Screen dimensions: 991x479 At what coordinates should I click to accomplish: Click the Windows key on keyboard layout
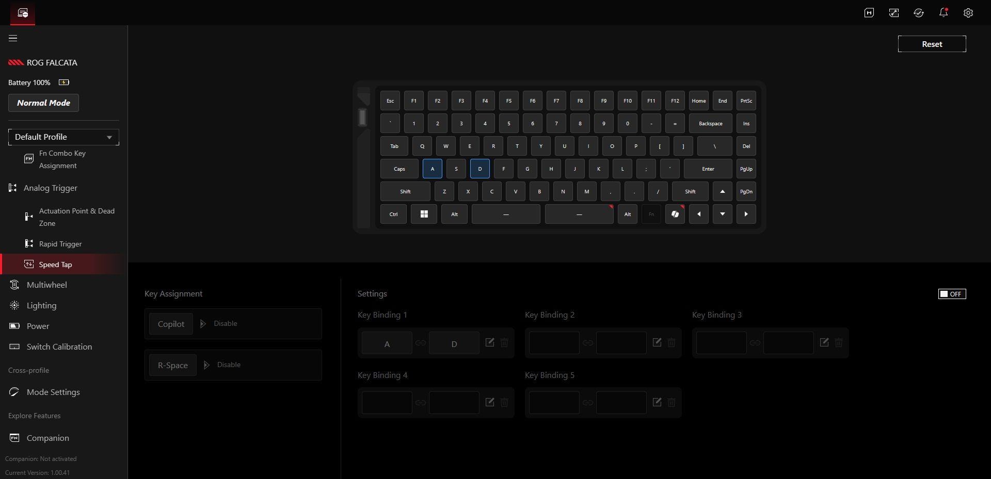424,214
